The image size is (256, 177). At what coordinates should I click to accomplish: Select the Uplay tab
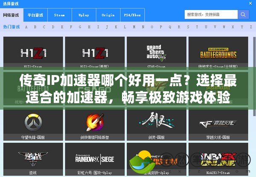[x=84, y=15]
